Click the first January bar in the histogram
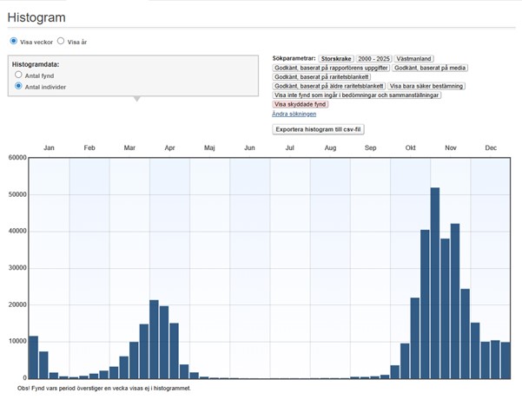The image size is (522, 399). (x=33, y=356)
